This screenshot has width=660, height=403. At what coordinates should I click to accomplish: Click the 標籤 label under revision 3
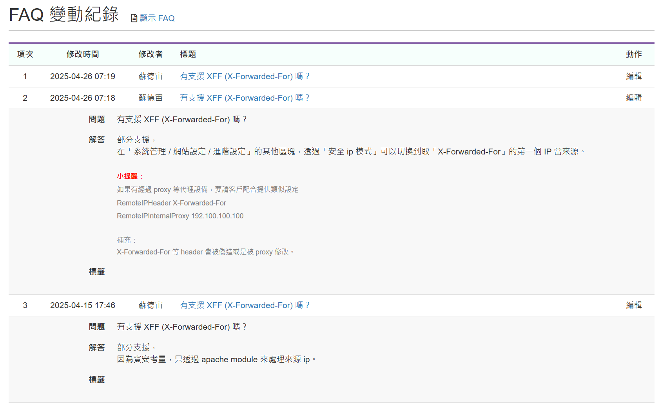point(97,379)
